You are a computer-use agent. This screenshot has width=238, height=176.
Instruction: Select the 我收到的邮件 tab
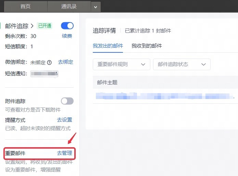(147, 46)
